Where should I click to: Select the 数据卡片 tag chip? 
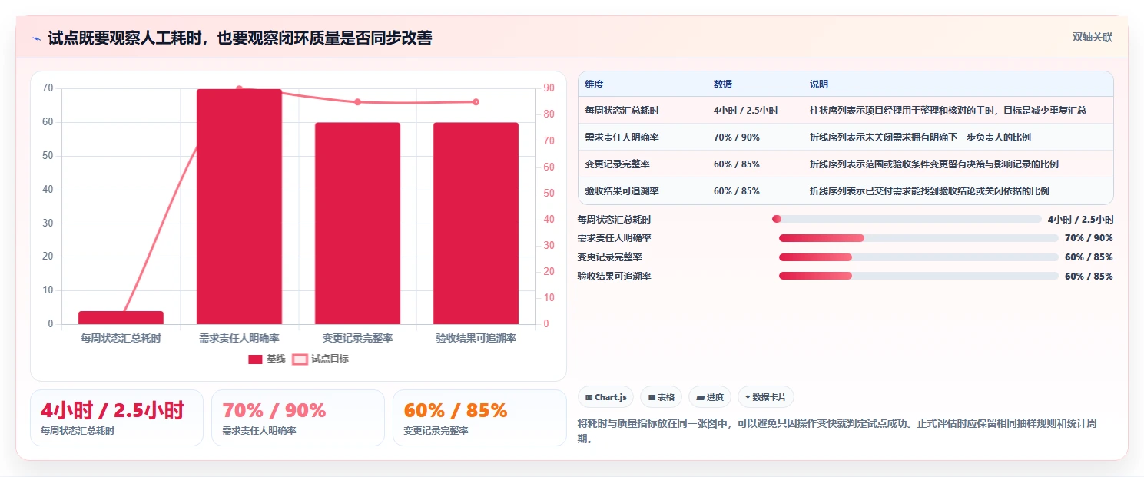[765, 397]
